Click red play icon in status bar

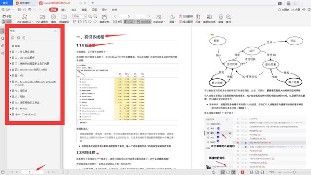pyautogui.click(x=242, y=172)
